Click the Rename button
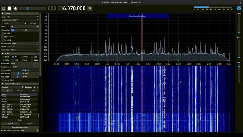Image resolution: width=243 pixels, height=137 pixels. tap(28, 87)
